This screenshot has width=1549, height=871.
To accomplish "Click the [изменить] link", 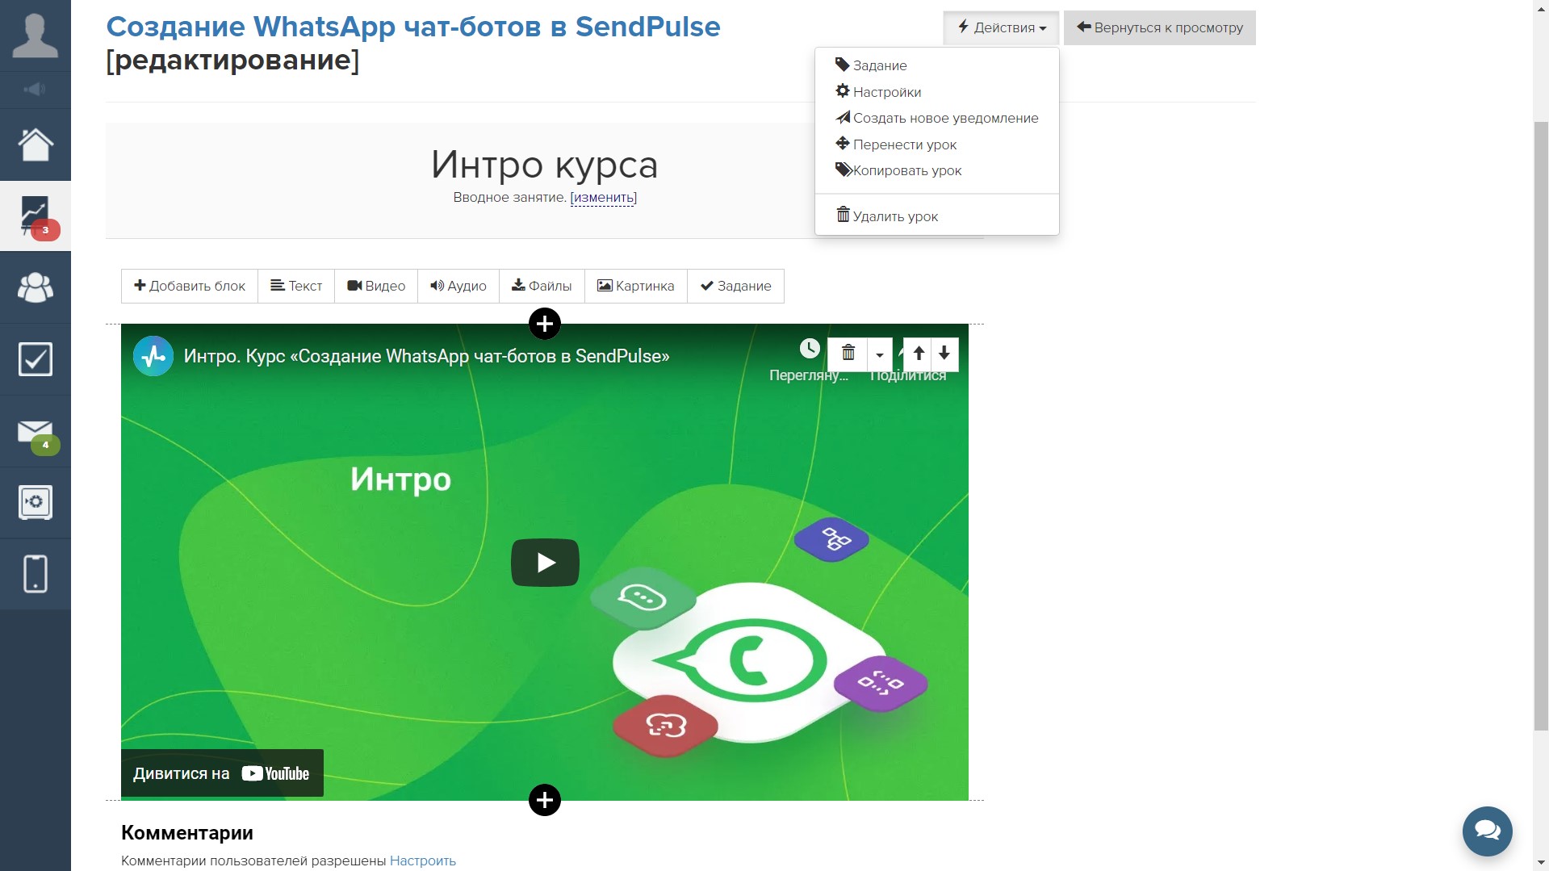I will (x=603, y=197).
